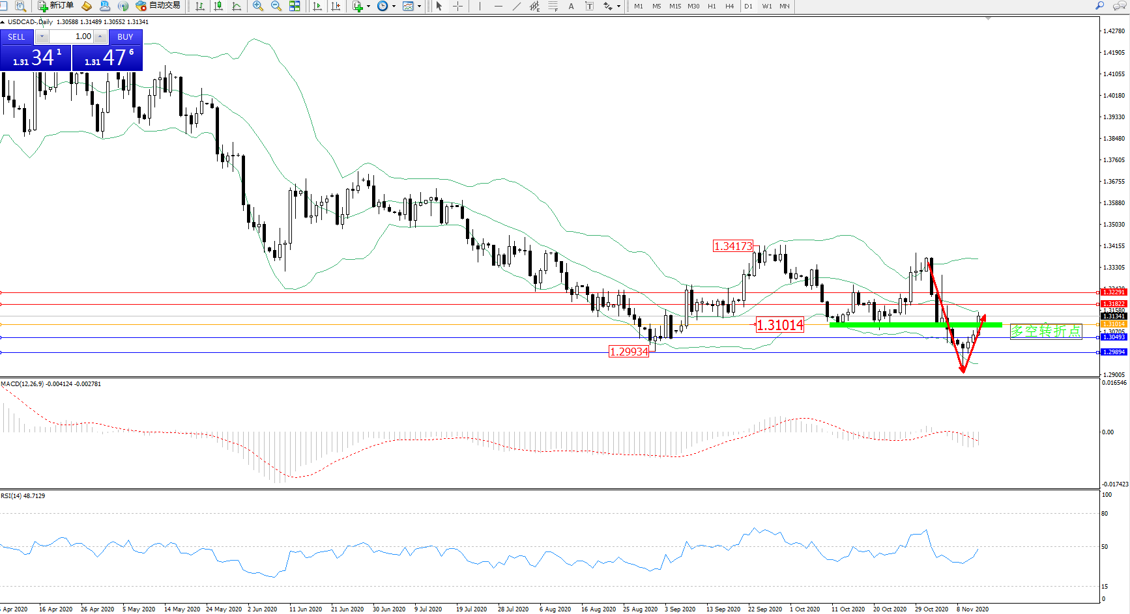Switch chart to line chart mode

[x=237, y=6]
